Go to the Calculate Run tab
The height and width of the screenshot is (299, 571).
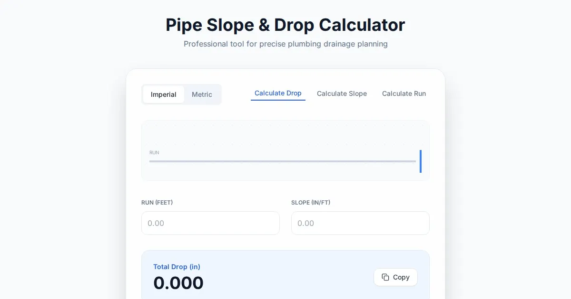pos(404,93)
